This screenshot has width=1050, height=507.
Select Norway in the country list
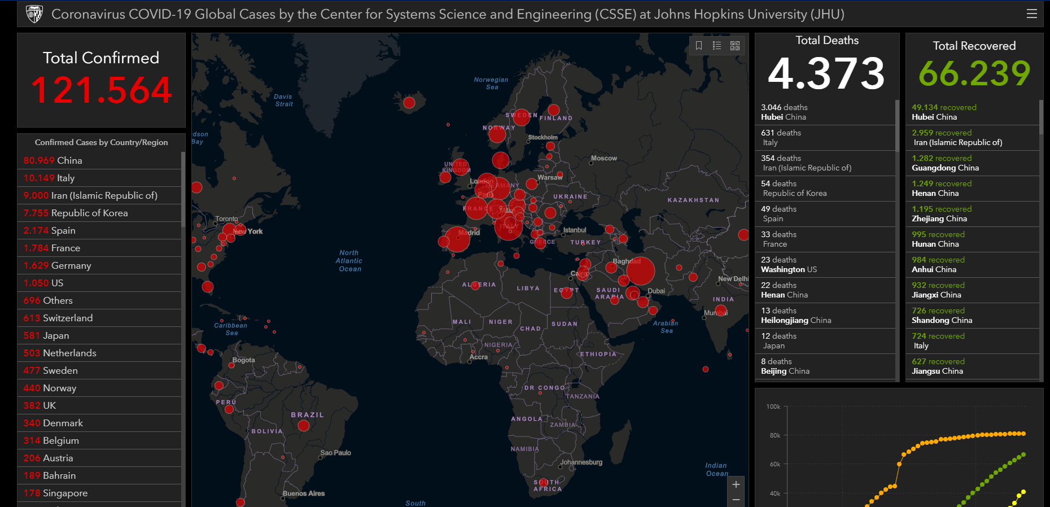pos(99,388)
